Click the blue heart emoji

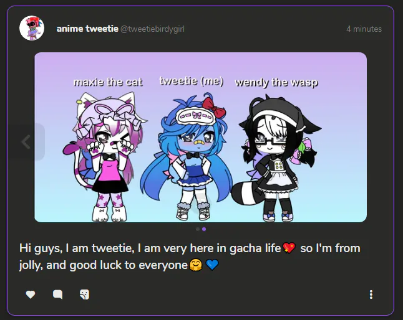click(x=212, y=265)
